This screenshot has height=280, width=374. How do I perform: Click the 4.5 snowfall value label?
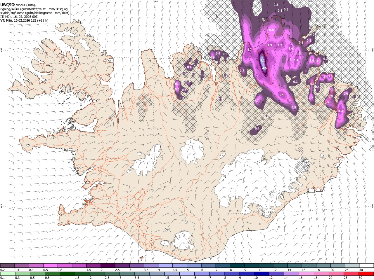click(x=264, y=69)
